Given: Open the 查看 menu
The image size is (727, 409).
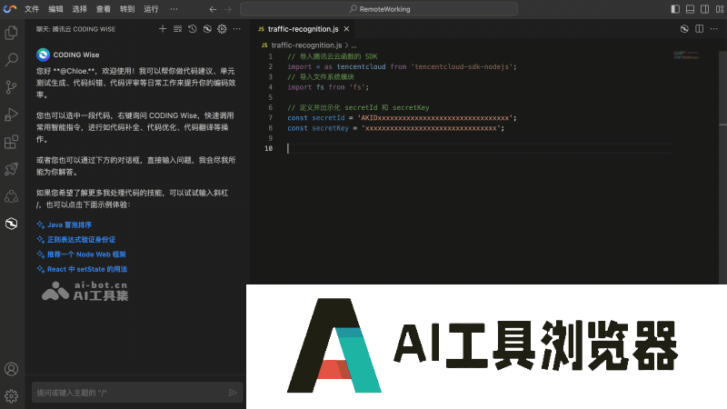Looking at the screenshot, I should coord(104,9).
